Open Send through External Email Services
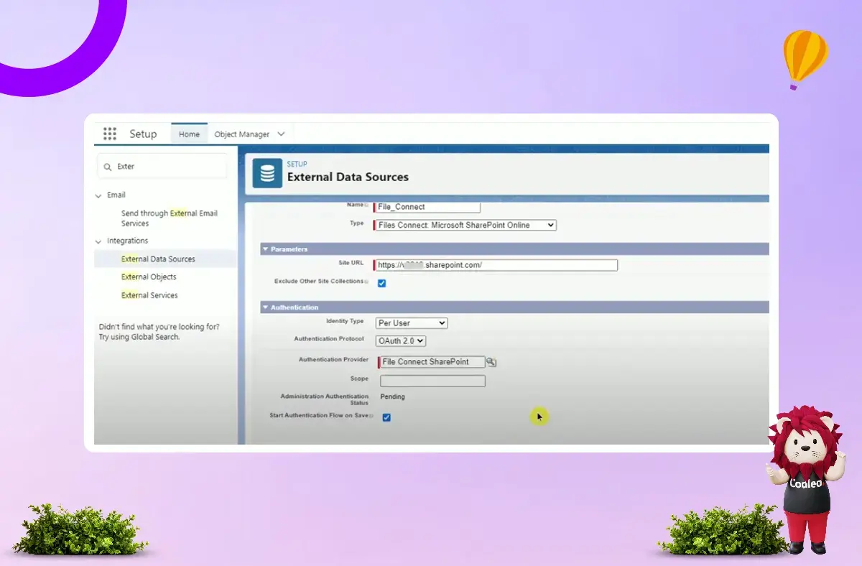 click(x=170, y=218)
